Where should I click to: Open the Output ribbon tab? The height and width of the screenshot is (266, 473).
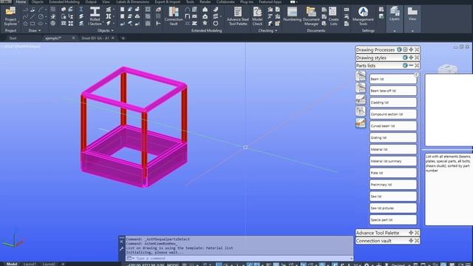click(91, 1)
